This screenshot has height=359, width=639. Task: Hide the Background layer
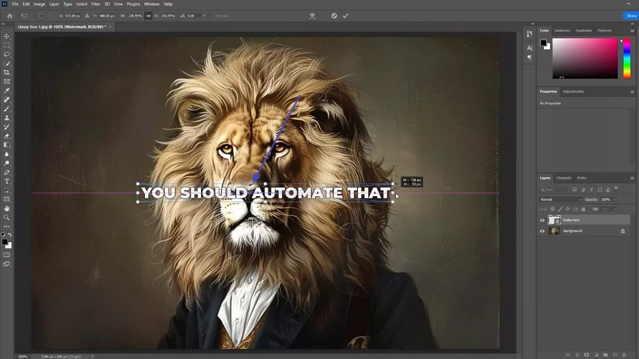[542, 231]
